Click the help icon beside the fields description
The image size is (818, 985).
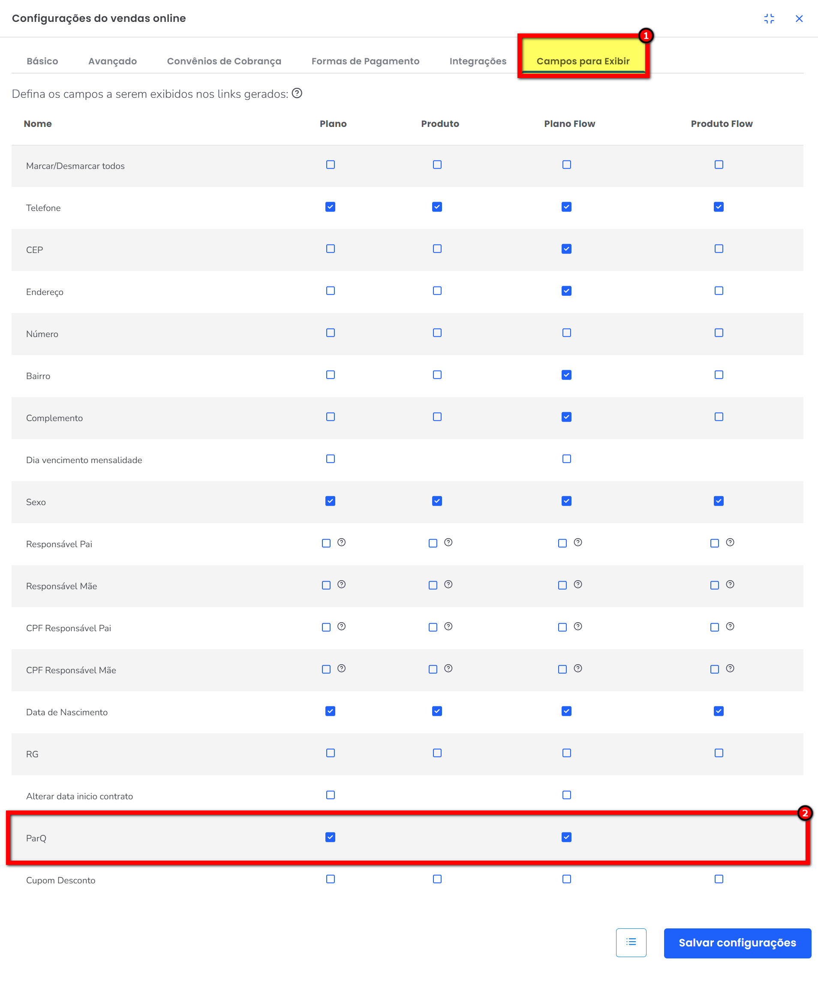click(x=297, y=93)
